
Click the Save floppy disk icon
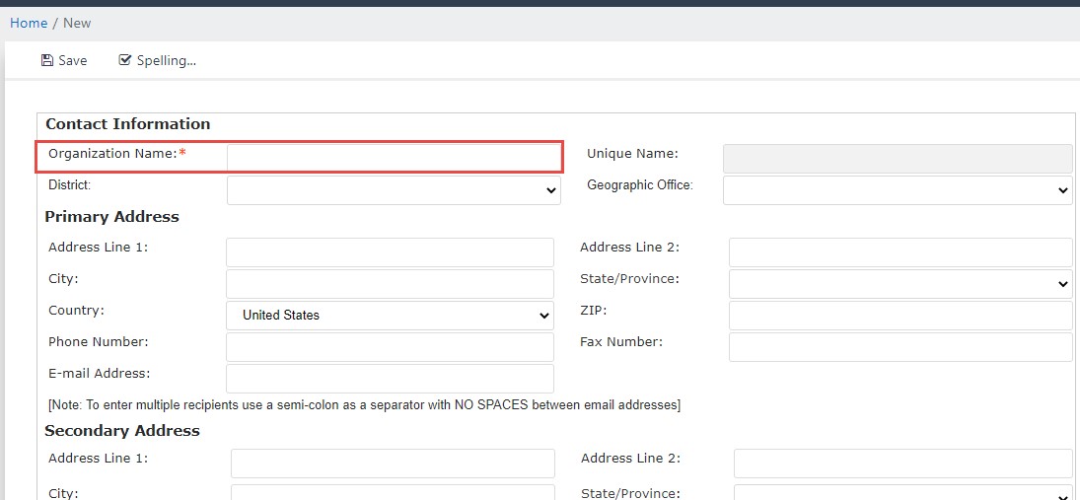coord(46,60)
